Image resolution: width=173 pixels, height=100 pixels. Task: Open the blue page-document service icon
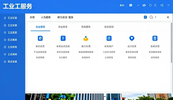point(155,38)
